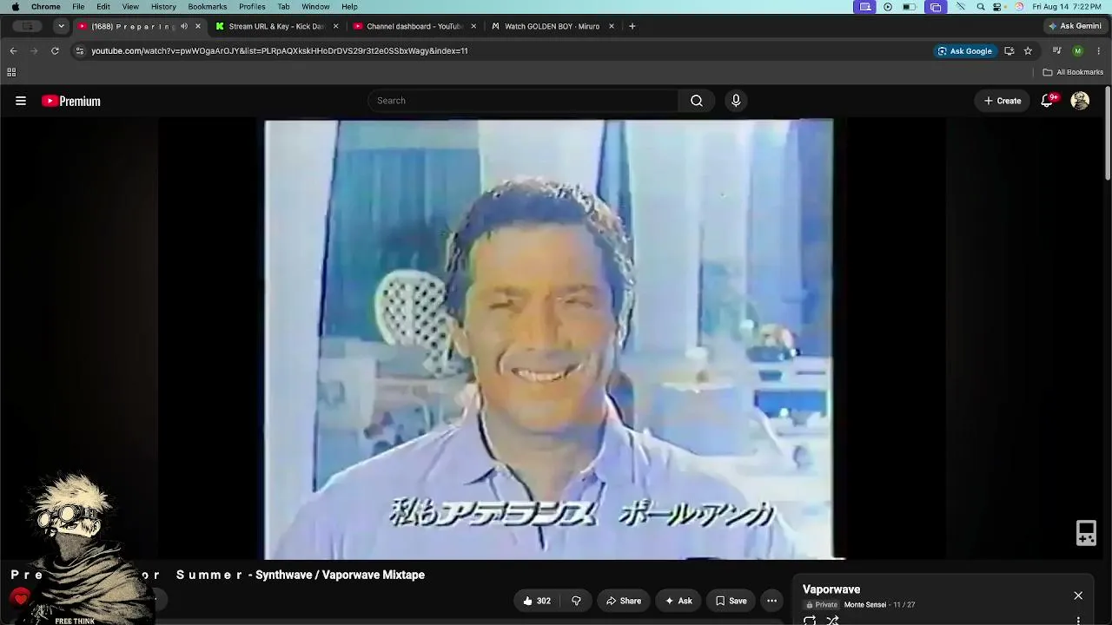
Task: Click the address bar URL
Action: (x=280, y=51)
